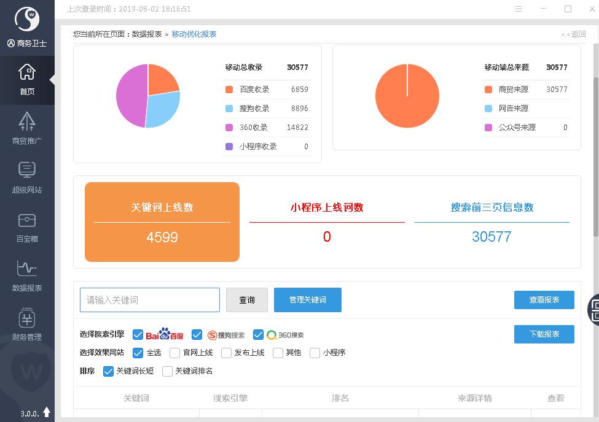Click the 返回 back link
Image resolution: width=599 pixels, height=422 pixels.
(574, 34)
